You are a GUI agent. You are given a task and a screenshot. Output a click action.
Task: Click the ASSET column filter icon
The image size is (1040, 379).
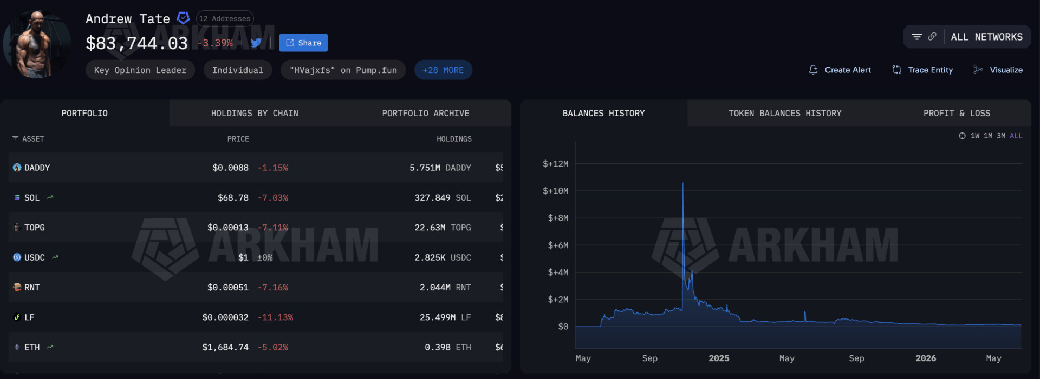[15, 138]
